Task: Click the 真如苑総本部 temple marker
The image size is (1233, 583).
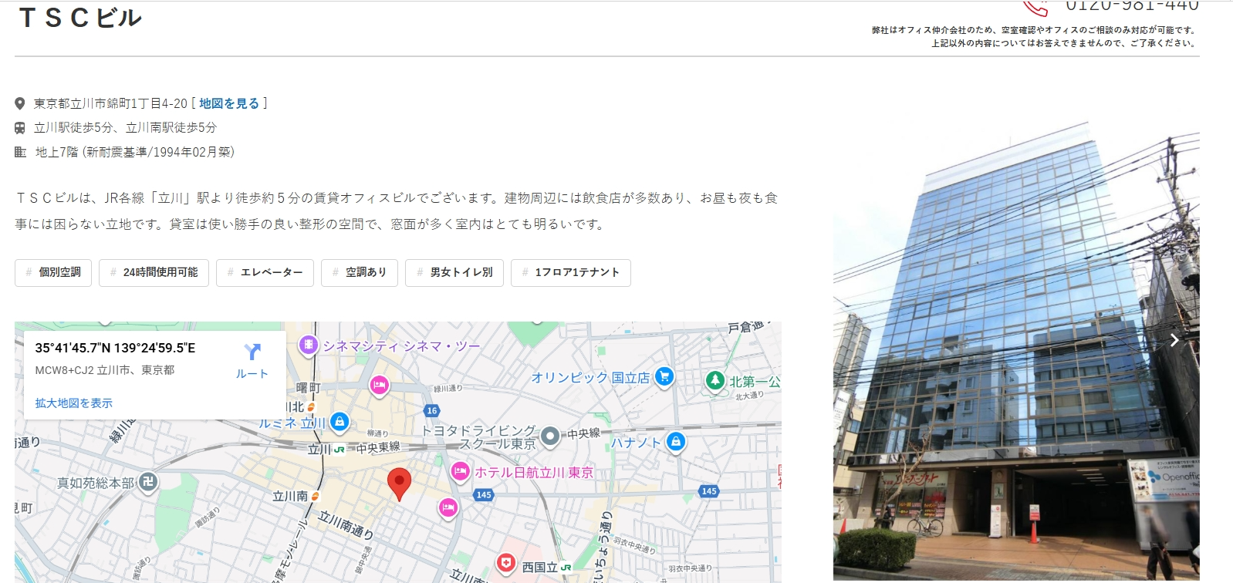Action: [148, 482]
